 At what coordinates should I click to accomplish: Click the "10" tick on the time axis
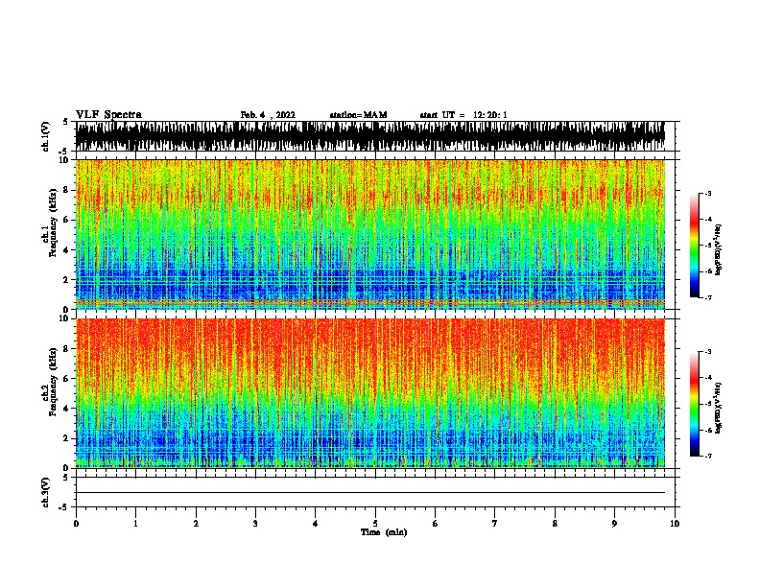[675, 523]
